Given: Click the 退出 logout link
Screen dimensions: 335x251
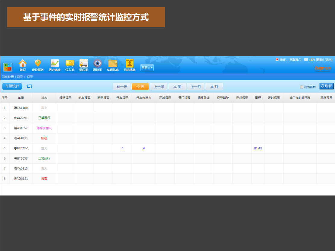Looking at the screenshot, I should [329, 60].
